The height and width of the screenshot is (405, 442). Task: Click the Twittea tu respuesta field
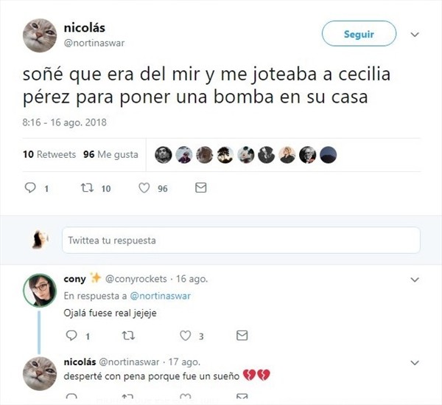[241, 240]
